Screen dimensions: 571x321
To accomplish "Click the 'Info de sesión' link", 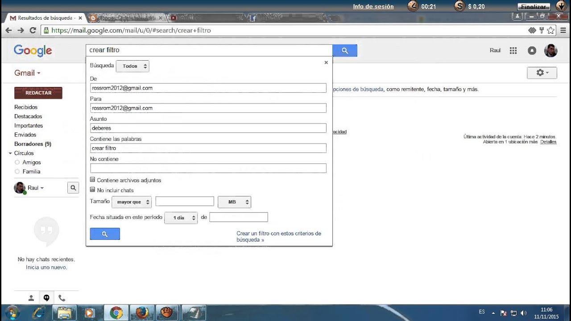I will (x=373, y=7).
